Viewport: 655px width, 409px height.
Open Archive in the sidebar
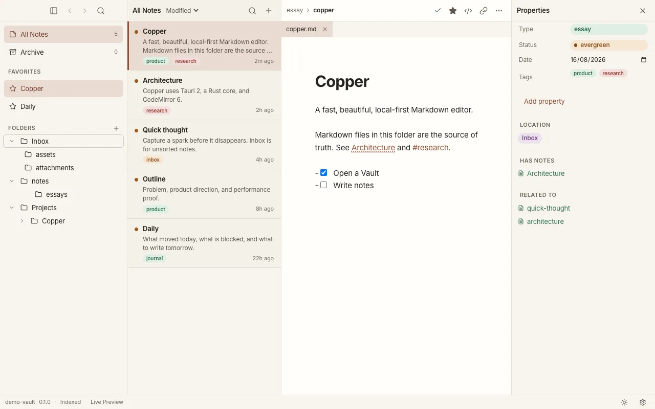click(x=63, y=52)
